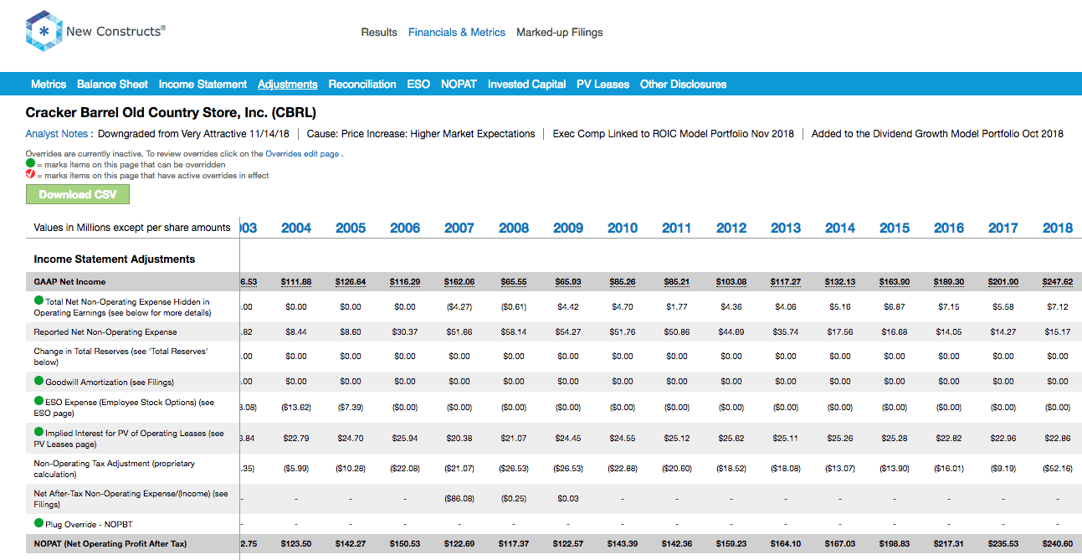Switch to the Metrics tab
Viewport: 1082px width, 560px height.
(49, 85)
